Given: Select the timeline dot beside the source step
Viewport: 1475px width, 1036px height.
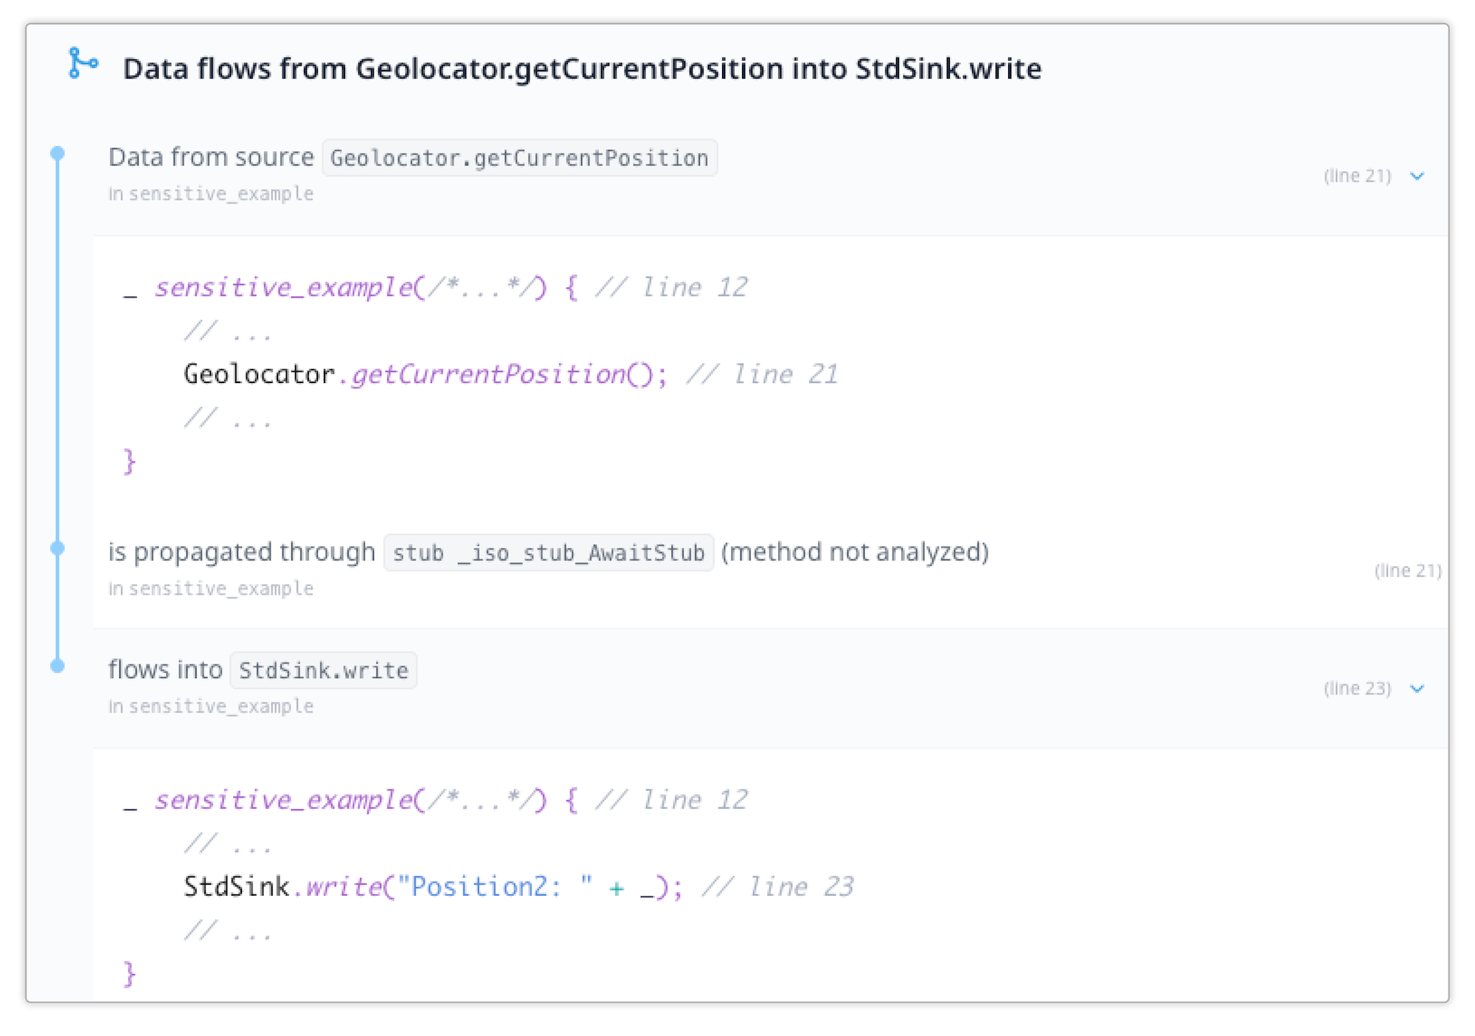Looking at the screenshot, I should [x=58, y=153].
